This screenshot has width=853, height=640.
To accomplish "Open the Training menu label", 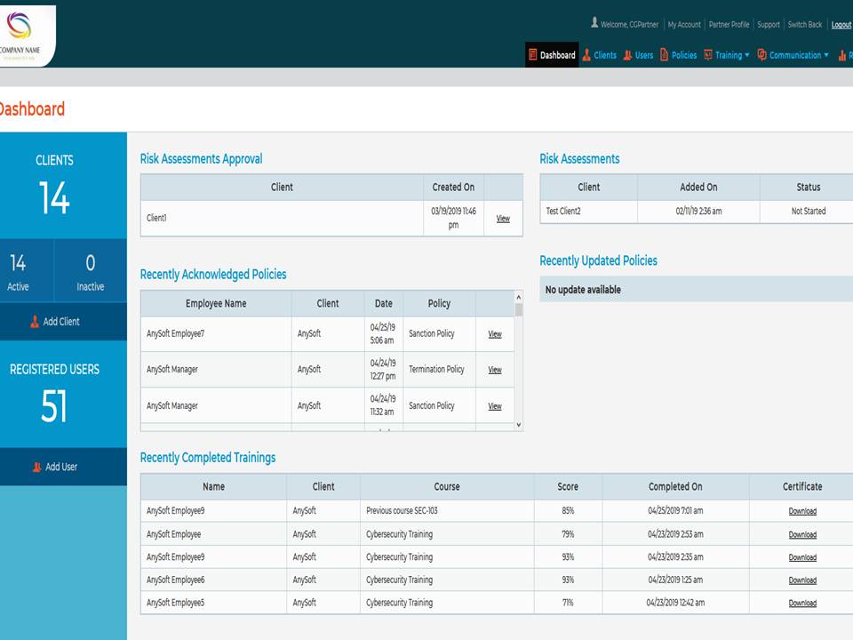I will 729,55.
